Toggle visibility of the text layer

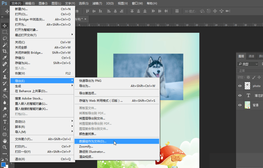click(x=240, y=95)
